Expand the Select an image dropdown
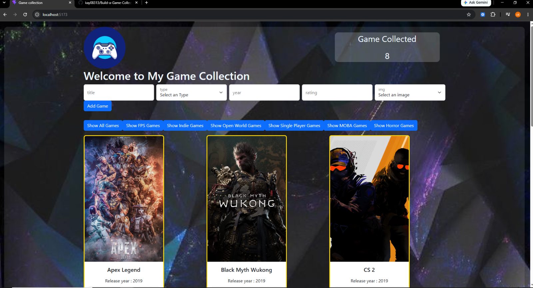Screen dimensions: 533x288 tap(410, 92)
